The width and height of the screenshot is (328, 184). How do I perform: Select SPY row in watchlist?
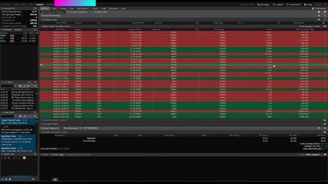[x=19, y=38]
